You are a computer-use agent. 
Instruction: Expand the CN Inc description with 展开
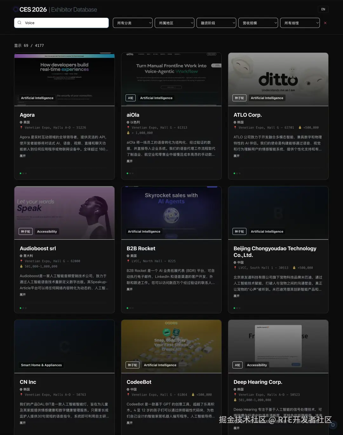click(x=23, y=423)
